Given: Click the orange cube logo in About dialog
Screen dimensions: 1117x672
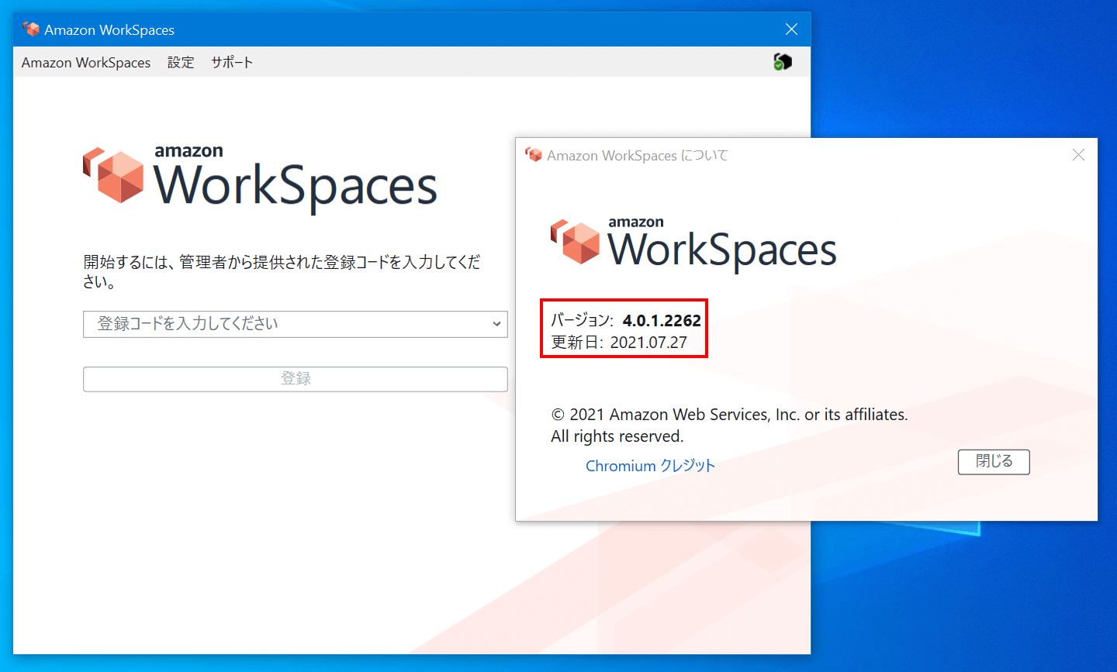Looking at the screenshot, I should [x=575, y=243].
